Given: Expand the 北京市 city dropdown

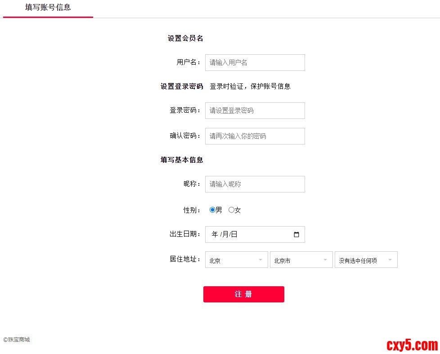Looking at the screenshot, I should coord(301,260).
